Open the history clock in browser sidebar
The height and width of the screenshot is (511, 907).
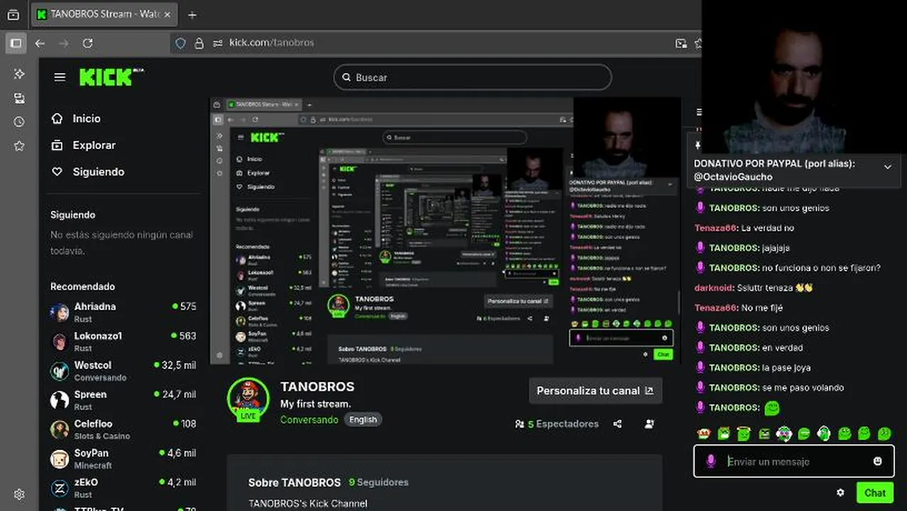pyautogui.click(x=19, y=122)
